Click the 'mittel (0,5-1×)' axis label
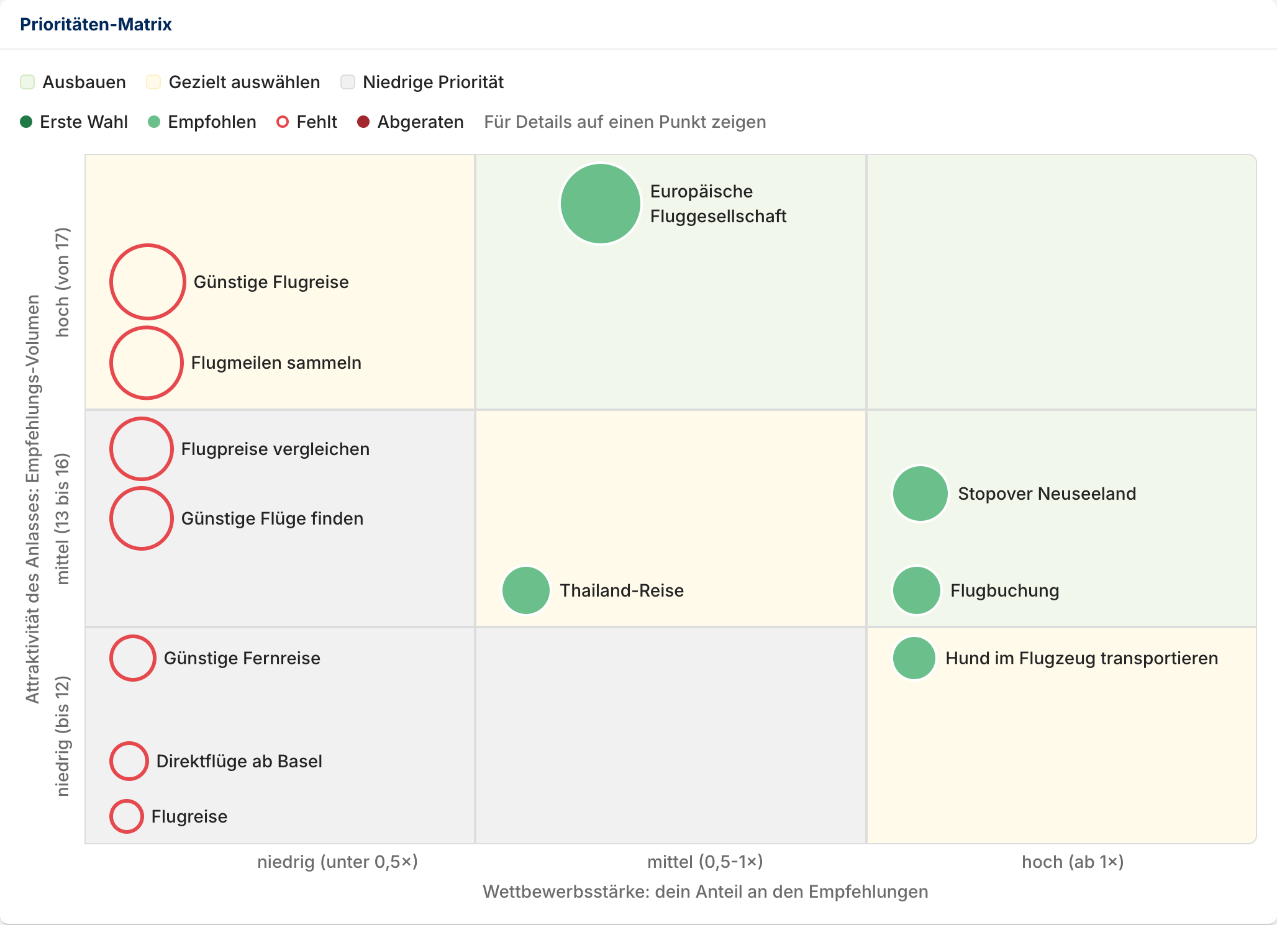Screen dimensions: 1277x925 tap(705, 862)
